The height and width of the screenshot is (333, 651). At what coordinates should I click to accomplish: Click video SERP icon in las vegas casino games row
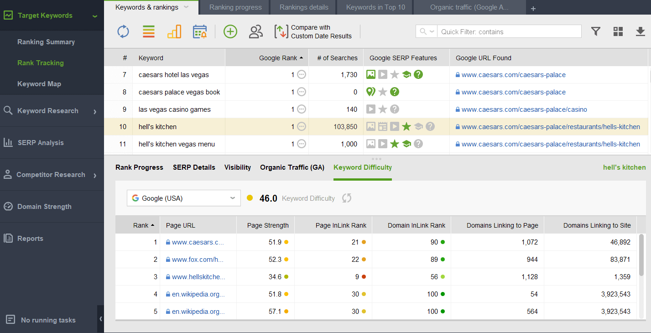(x=371, y=109)
